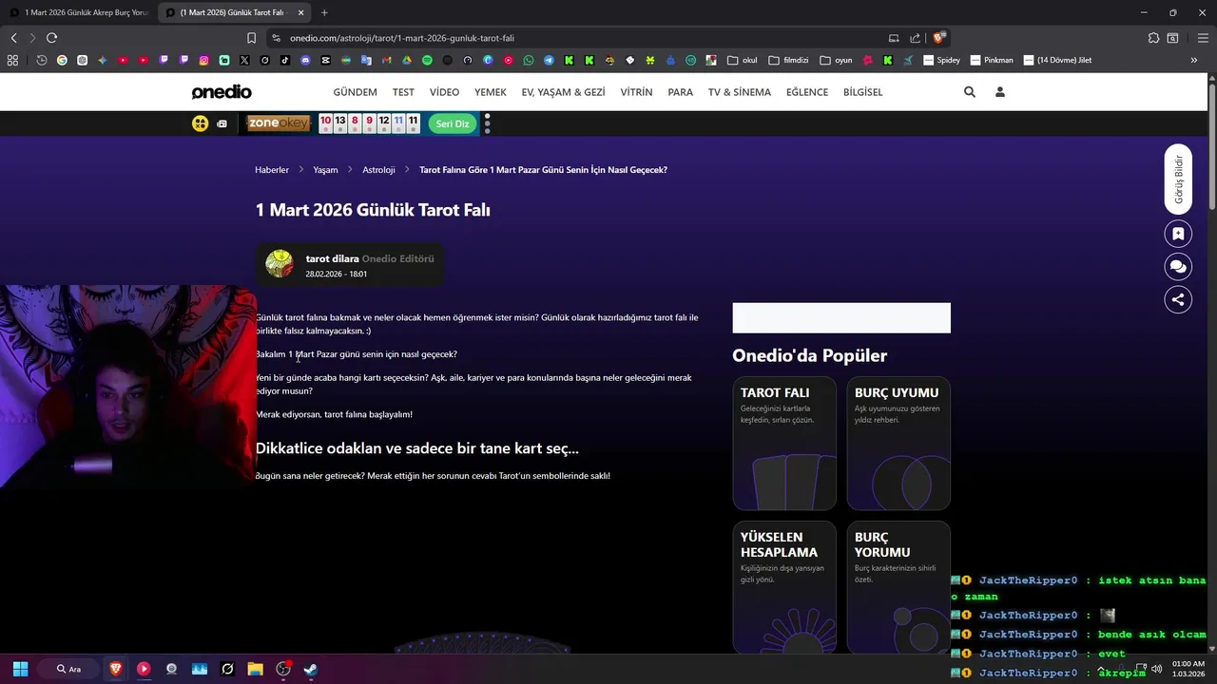Click the page vertical scrollbar
Image resolution: width=1217 pixels, height=684 pixels.
pyautogui.click(x=1212, y=147)
